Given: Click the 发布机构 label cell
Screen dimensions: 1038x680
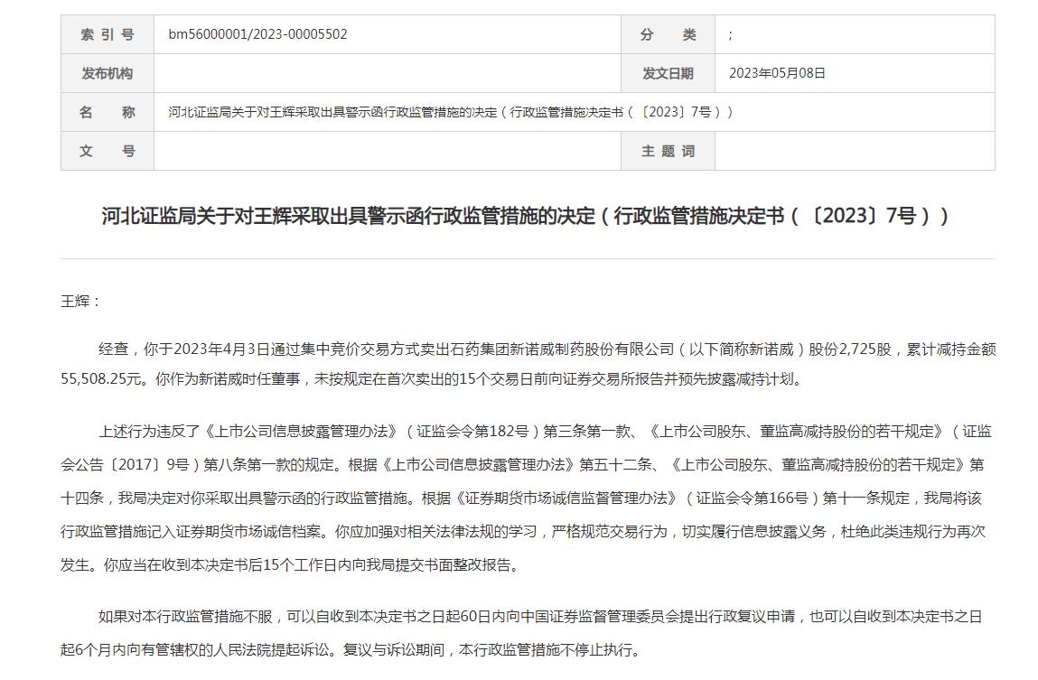Looking at the screenshot, I should 108,73.
